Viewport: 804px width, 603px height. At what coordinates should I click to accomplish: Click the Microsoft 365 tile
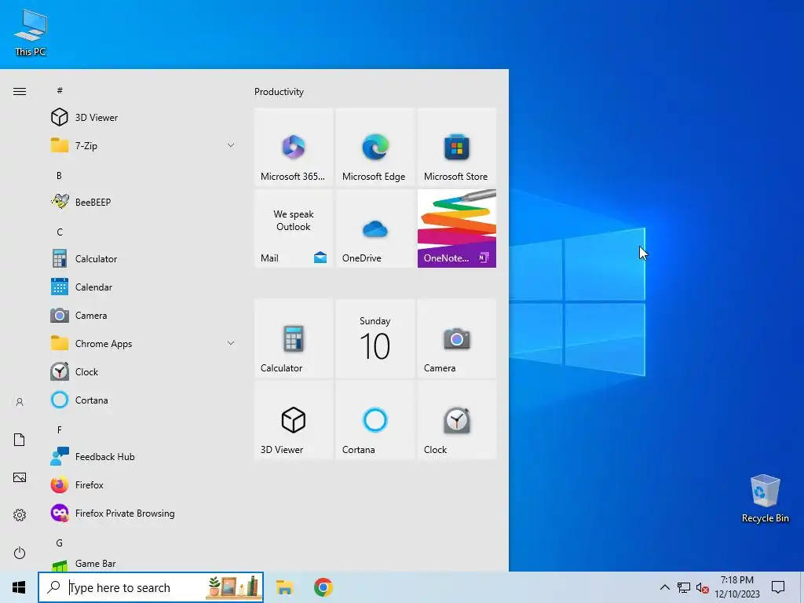pyautogui.click(x=294, y=147)
